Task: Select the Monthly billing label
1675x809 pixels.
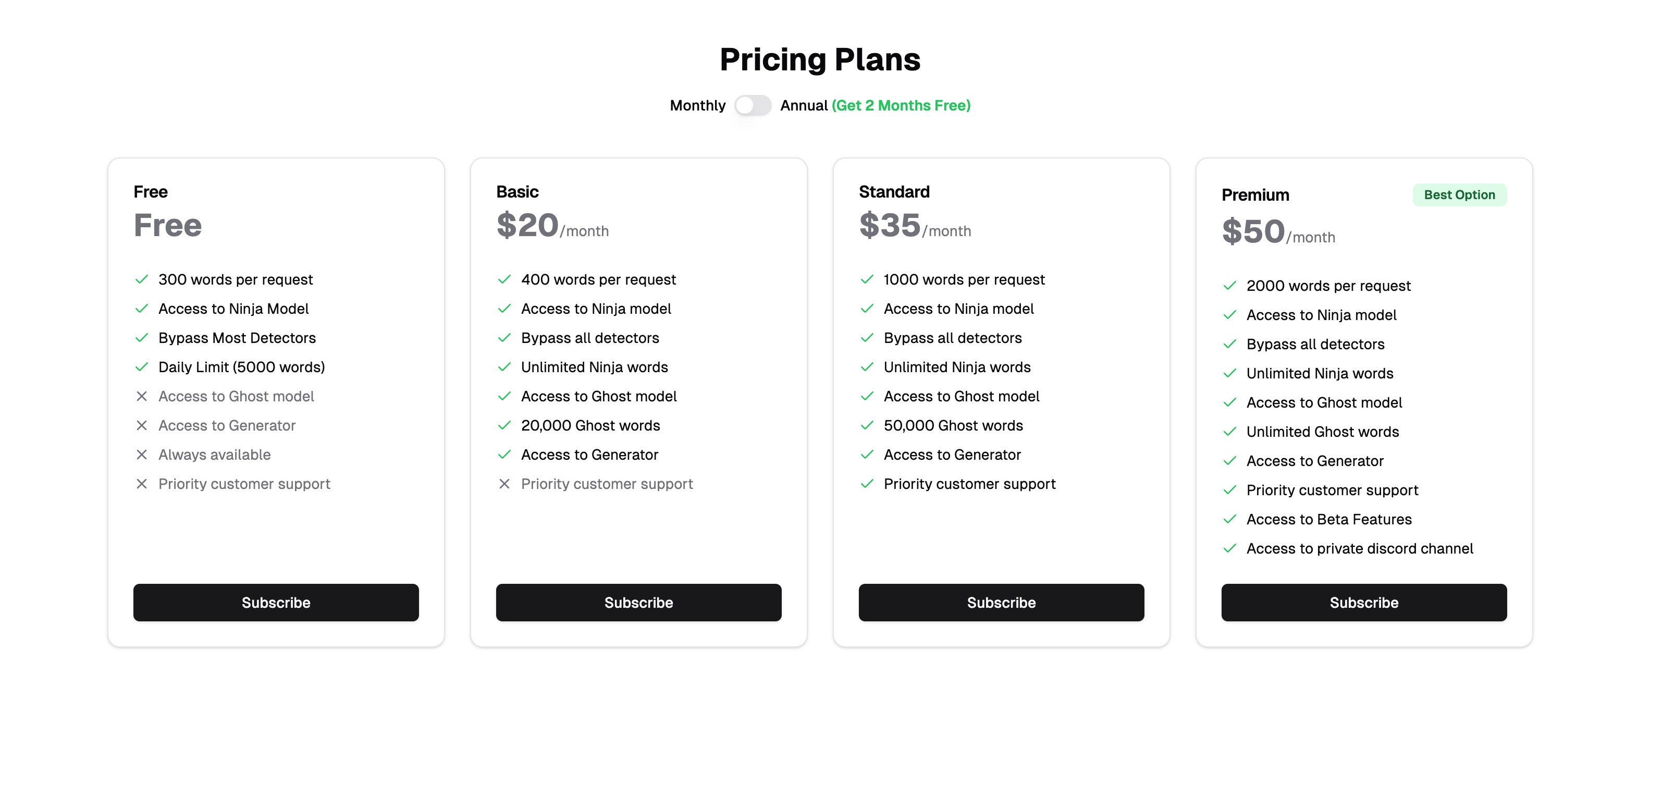Action: point(697,105)
